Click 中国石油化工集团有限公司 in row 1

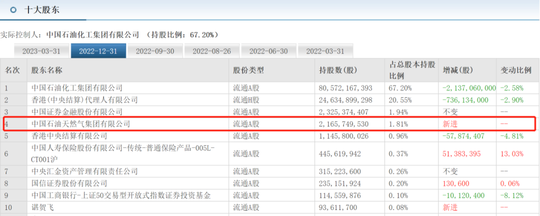pos(77,88)
